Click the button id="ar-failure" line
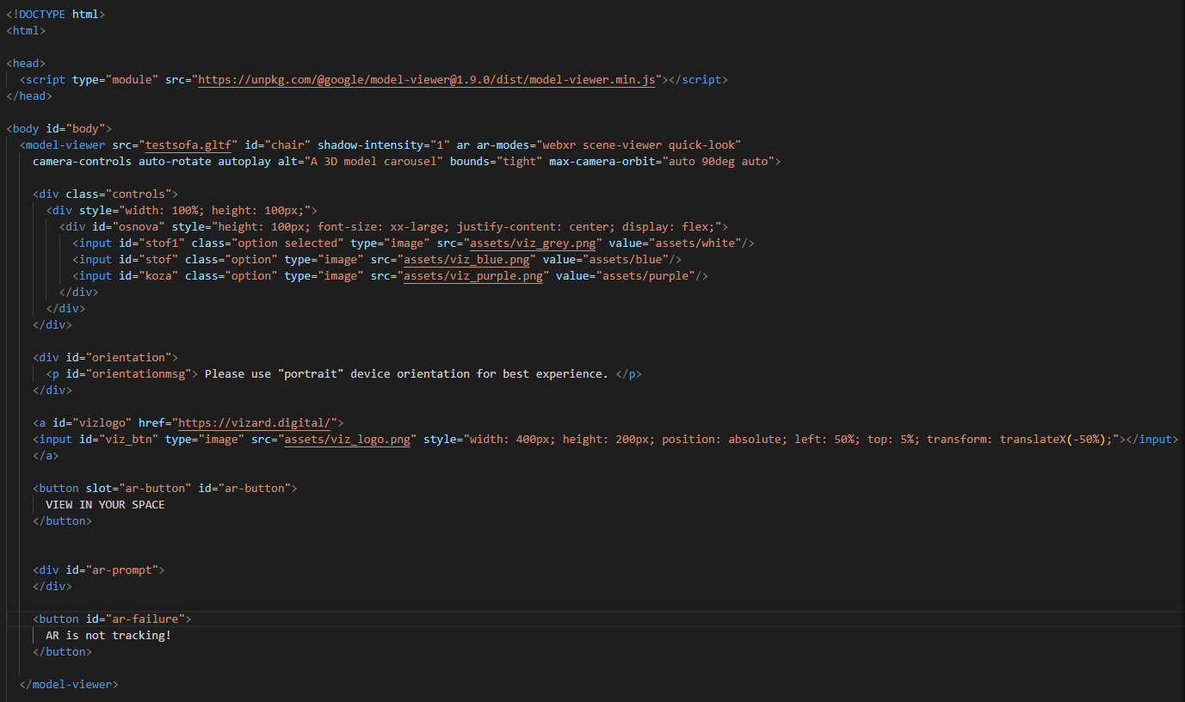1185x702 pixels. 113,619
